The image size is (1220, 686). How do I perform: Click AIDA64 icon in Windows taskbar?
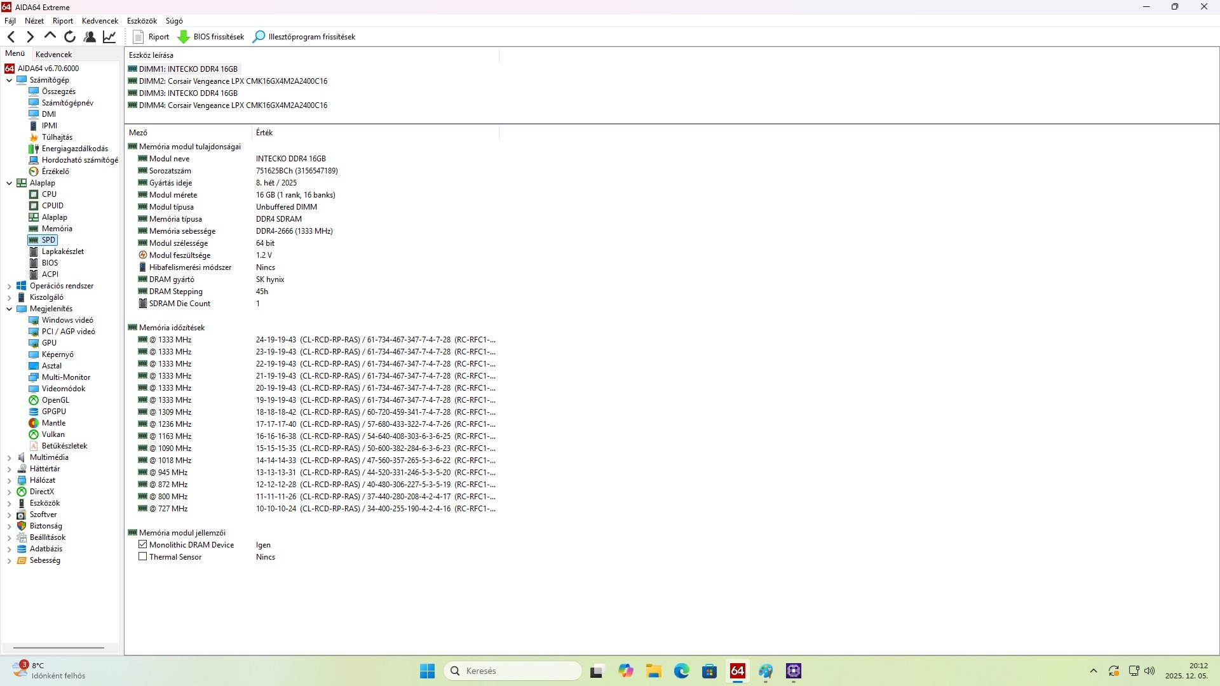[x=737, y=671]
